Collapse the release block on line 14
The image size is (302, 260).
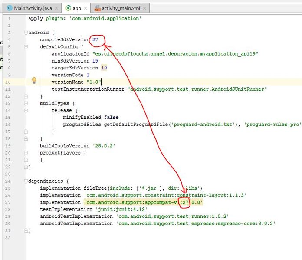click(x=26, y=110)
